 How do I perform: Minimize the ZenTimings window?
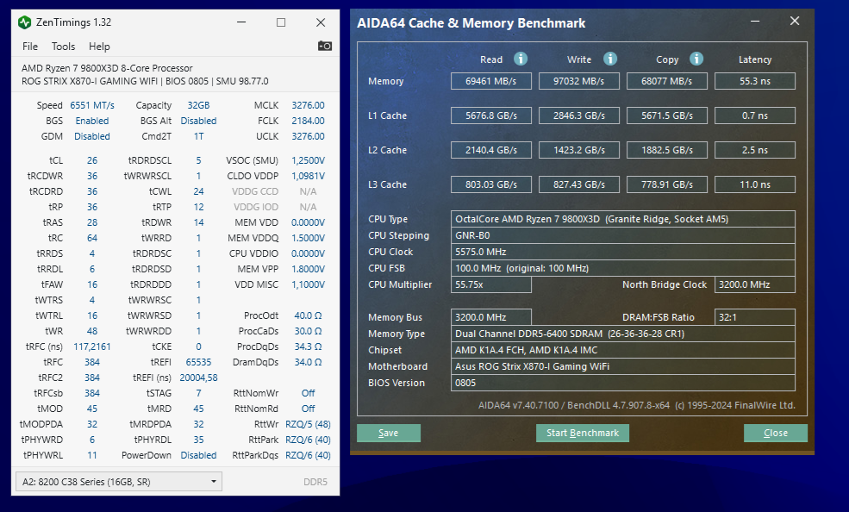241,22
